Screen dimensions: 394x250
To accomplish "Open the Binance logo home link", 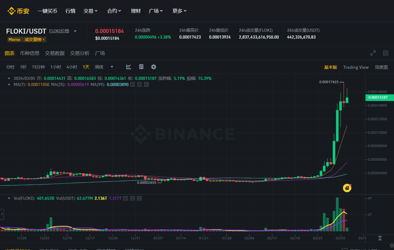I will coord(19,11).
